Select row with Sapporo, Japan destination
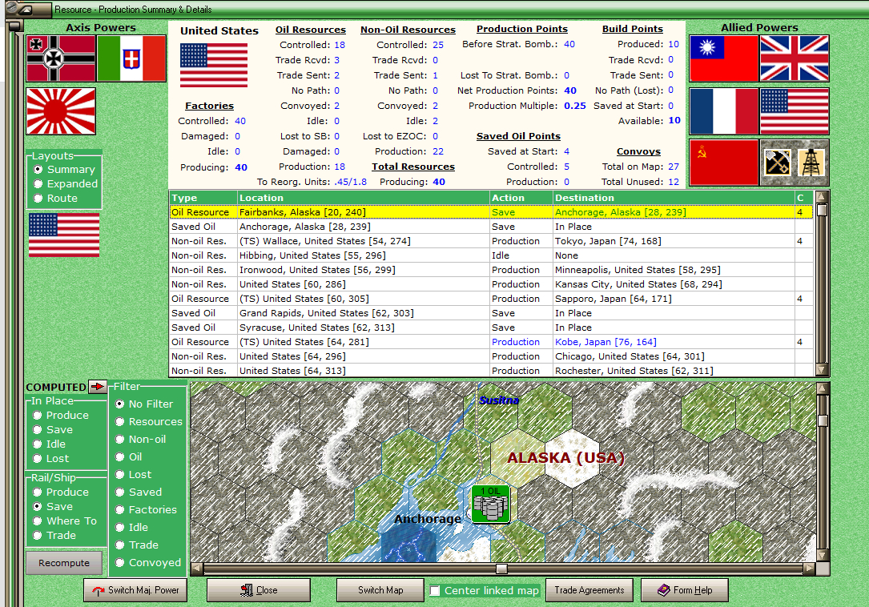Image resolution: width=869 pixels, height=607 pixels. point(491,299)
